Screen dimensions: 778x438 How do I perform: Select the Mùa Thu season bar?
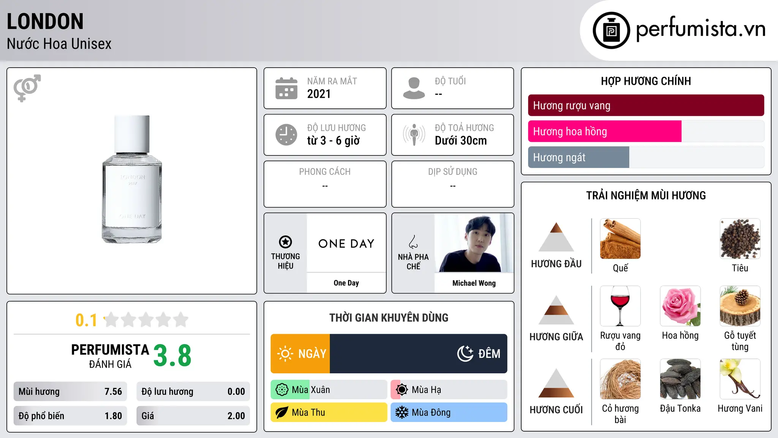(329, 413)
